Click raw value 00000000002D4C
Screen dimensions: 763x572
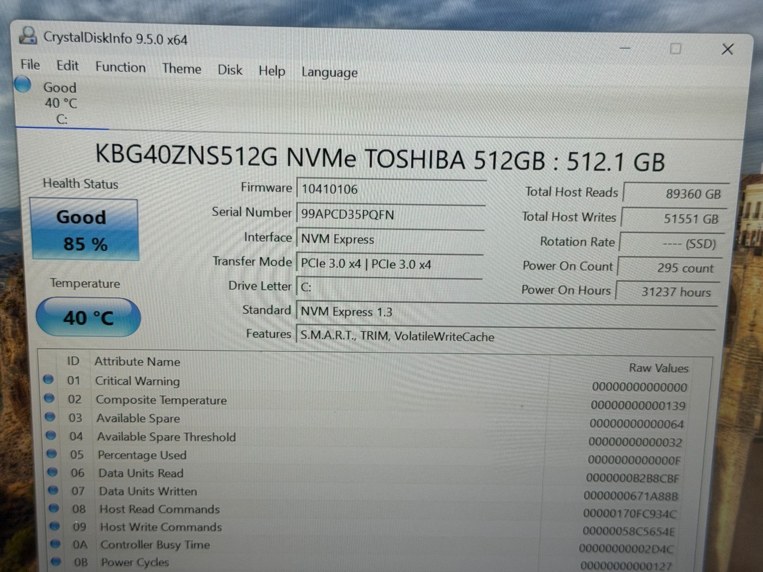pyautogui.click(x=627, y=549)
